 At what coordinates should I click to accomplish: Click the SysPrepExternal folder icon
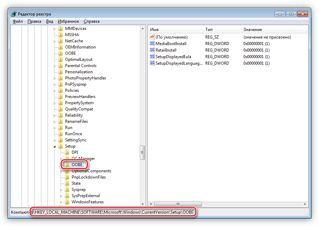click(x=67, y=196)
